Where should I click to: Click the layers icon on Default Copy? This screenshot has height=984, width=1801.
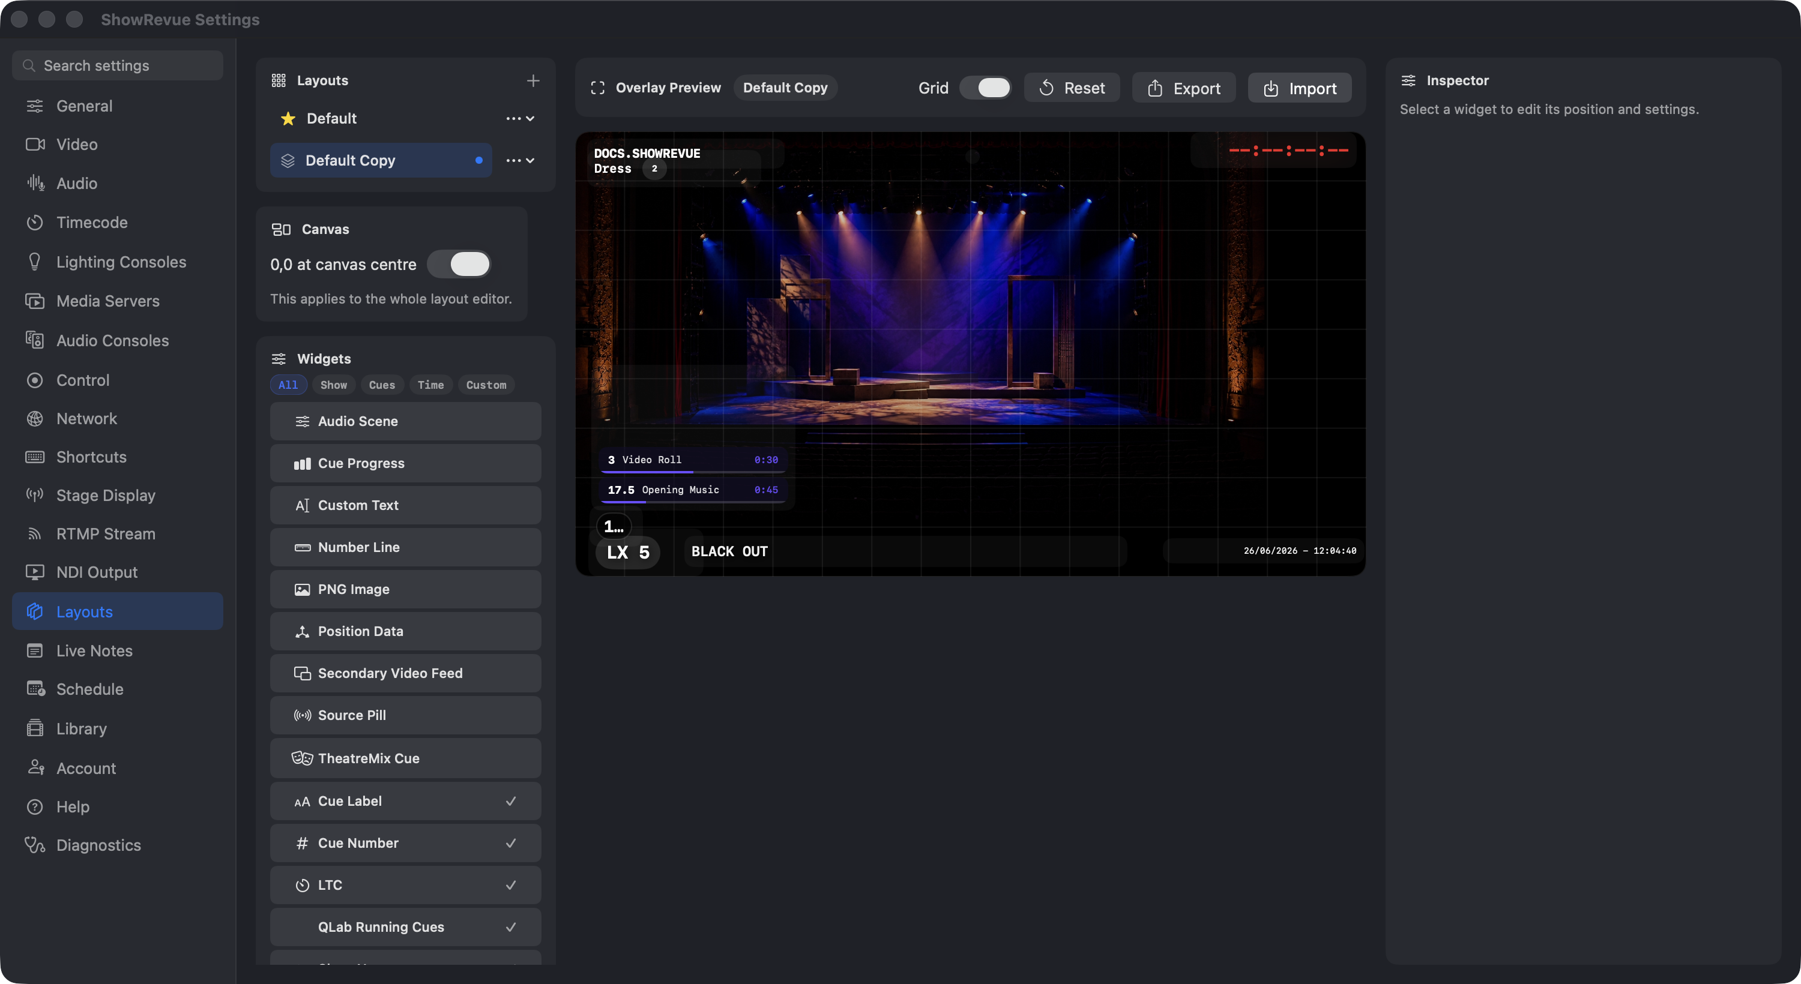[x=288, y=160]
